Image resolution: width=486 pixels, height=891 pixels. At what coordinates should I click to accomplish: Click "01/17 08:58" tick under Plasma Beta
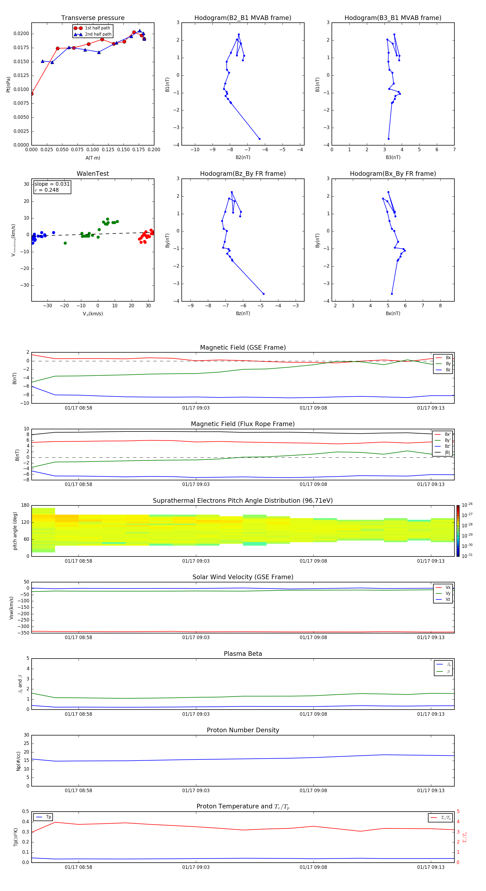pyautogui.click(x=79, y=714)
